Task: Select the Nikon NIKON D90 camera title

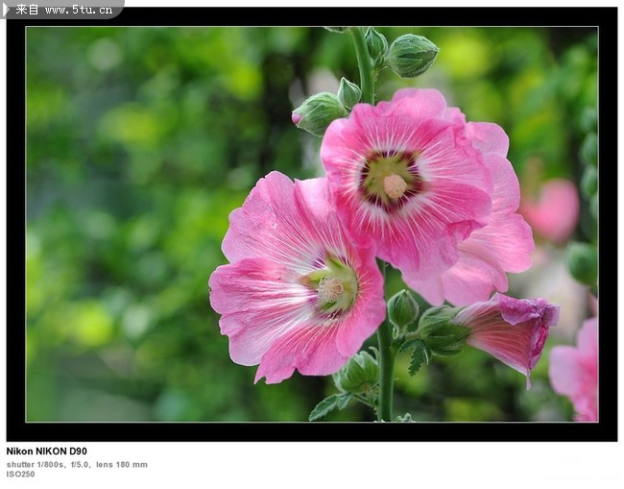Action: (46, 451)
